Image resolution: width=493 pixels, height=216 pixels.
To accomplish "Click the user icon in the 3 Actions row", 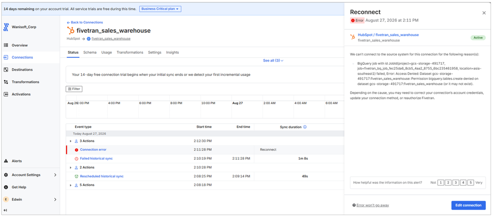I will point(76,141).
